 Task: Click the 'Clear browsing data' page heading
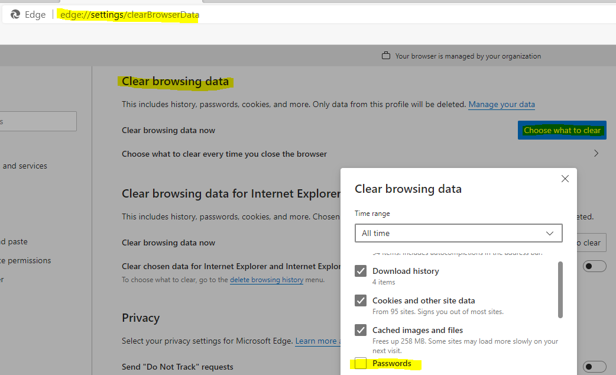pos(175,82)
